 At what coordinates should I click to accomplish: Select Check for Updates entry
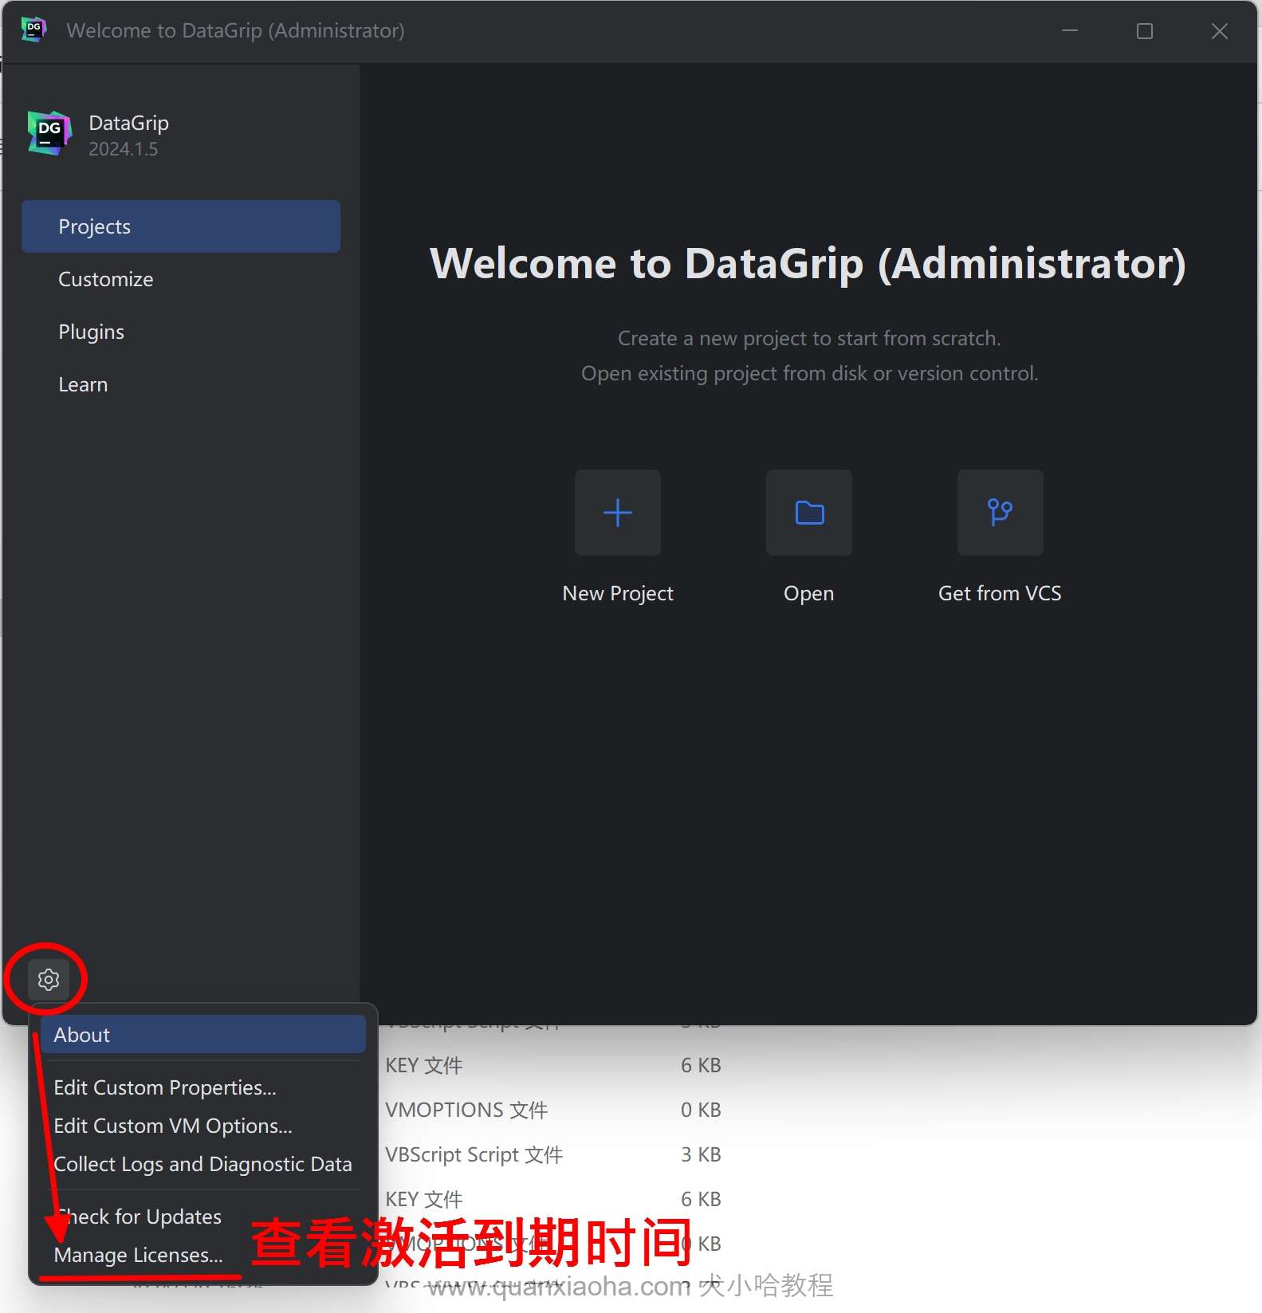[x=203, y=1217]
